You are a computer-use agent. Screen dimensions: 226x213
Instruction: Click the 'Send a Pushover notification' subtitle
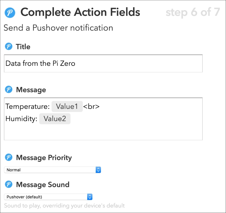58,28
